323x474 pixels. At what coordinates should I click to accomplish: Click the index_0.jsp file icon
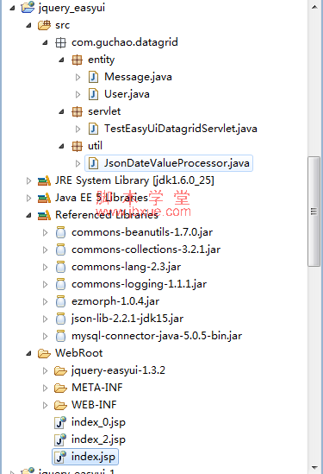[x=60, y=422]
